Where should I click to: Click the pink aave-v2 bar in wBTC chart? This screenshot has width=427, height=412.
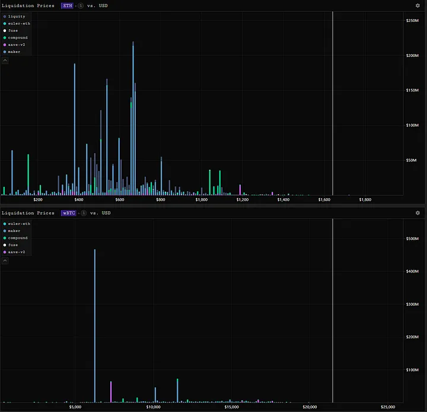pos(111,392)
